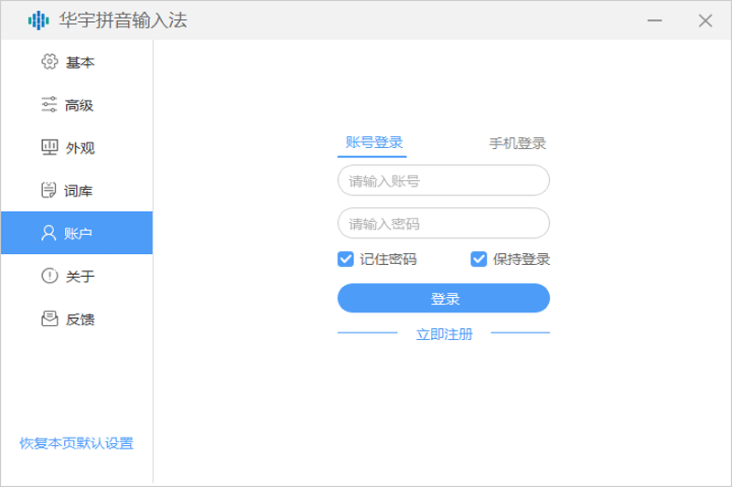
Task: Click the 华宇拼音输入法 title text
Action: pos(123,20)
